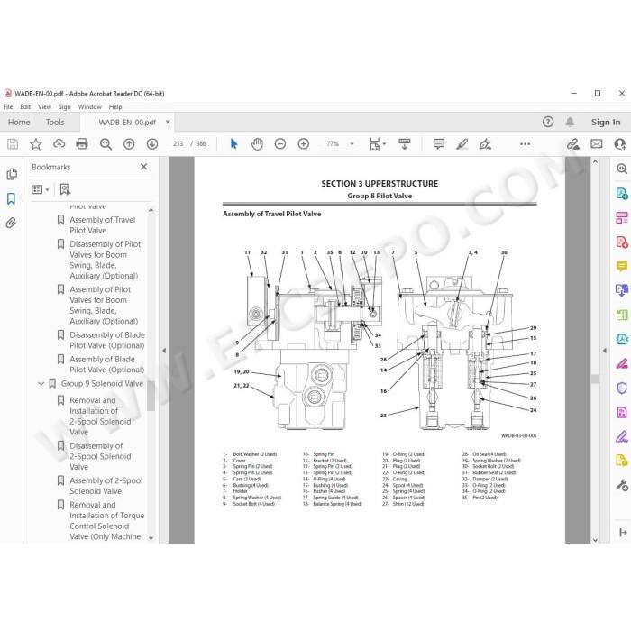This screenshot has width=631, height=631.
Task: Open Disassembly of 2-Spool Solenoid Valve bookmark
Action: tap(100, 456)
